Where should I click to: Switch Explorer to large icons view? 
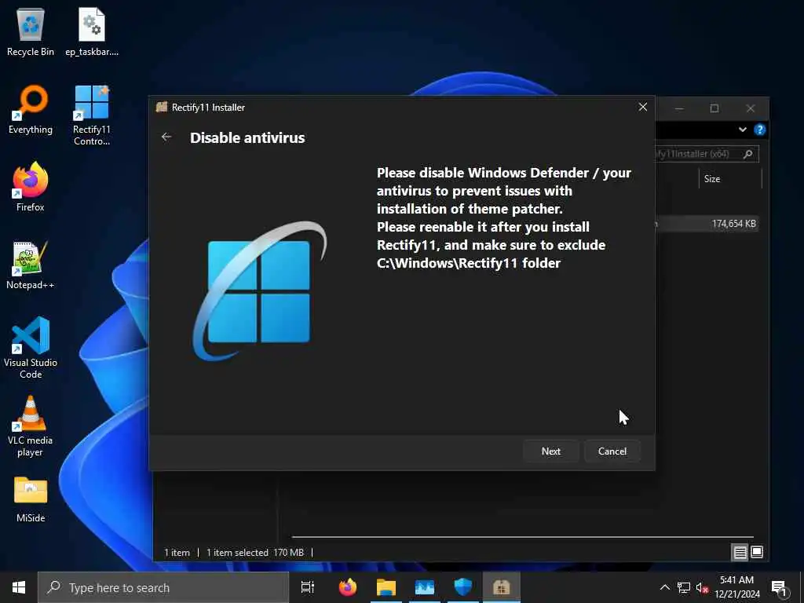757,552
